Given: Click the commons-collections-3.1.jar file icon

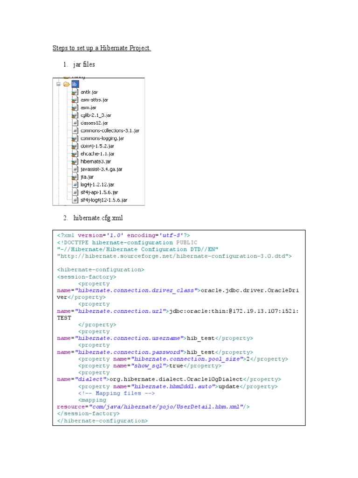Looking at the screenshot, I should pyautogui.click(x=75, y=131).
